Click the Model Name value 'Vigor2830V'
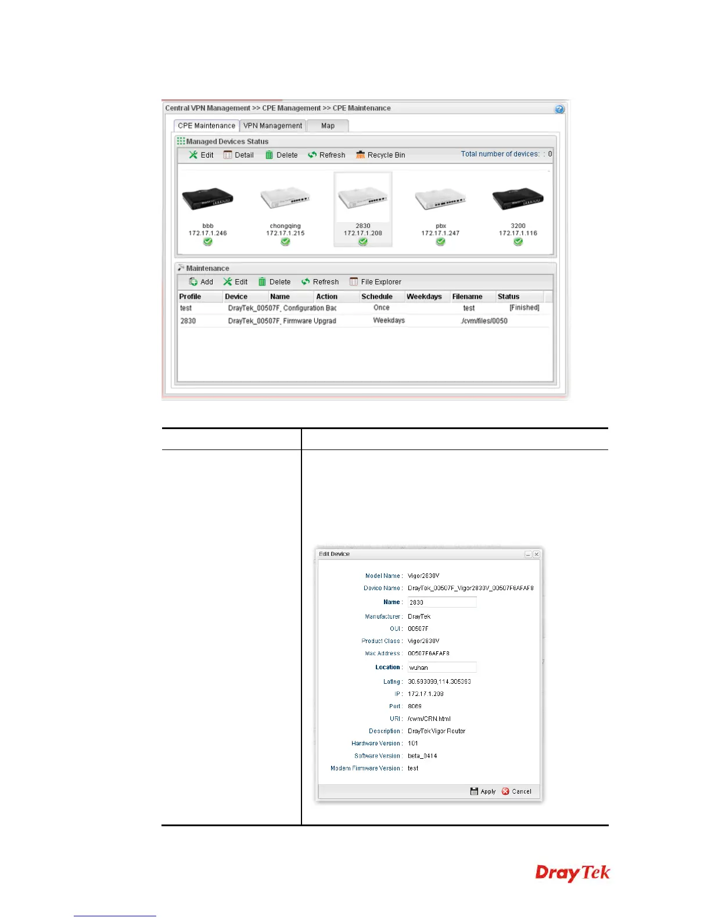Viewport: 711px width, 921px height. [423, 576]
